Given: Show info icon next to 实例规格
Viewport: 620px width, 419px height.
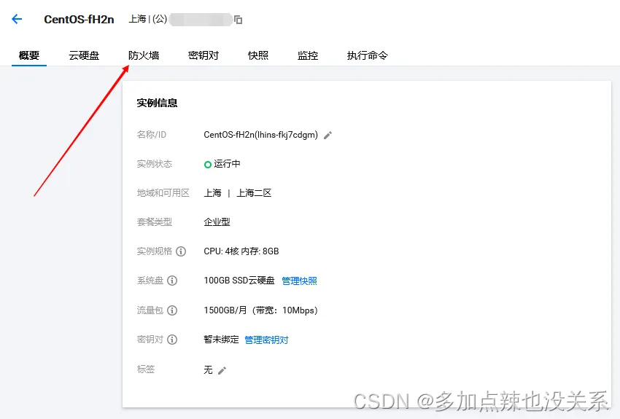Looking at the screenshot, I should click(x=181, y=251).
